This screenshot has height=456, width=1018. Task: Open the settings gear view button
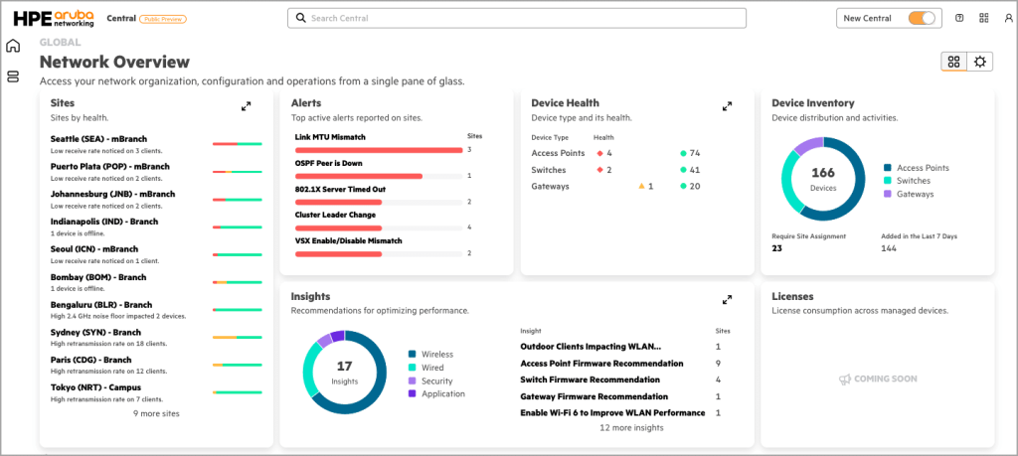(x=980, y=62)
